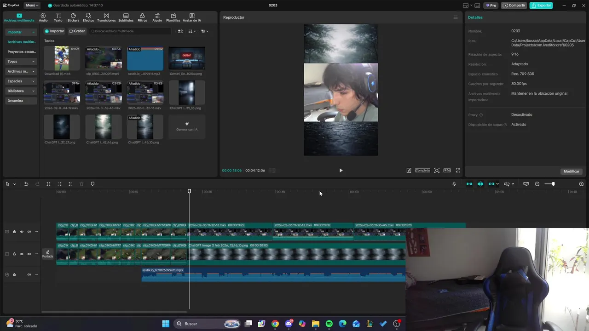
Task: Open the Avatar de IA panel
Action: [192, 17]
